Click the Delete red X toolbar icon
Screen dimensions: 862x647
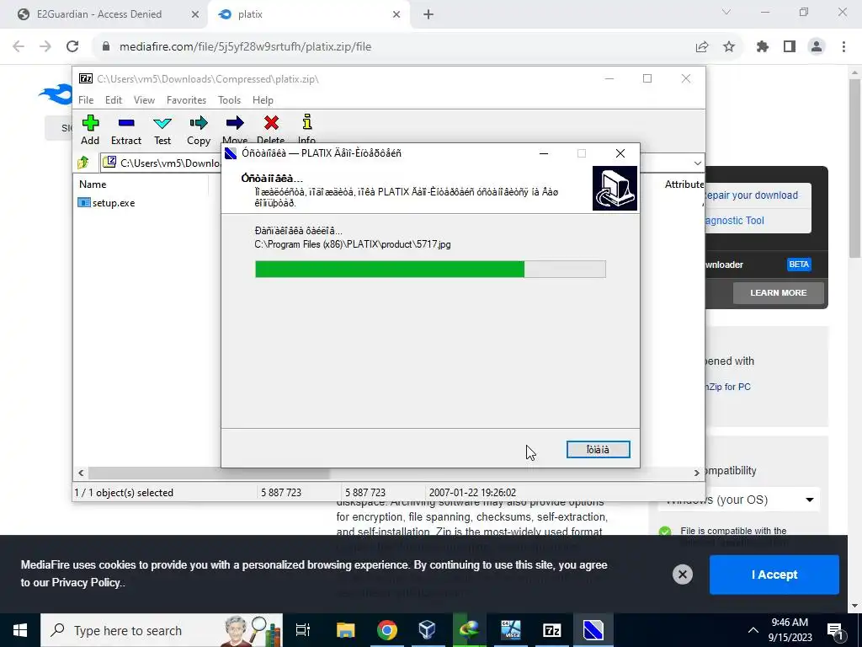(271, 123)
